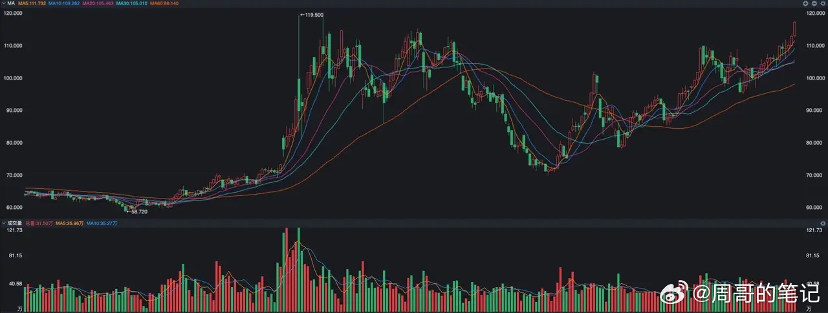Image resolution: width=828 pixels, height=313 pixels.
Task: Collapse the 成交量 volume panel chevron
Action: click(x=3, y=223)
